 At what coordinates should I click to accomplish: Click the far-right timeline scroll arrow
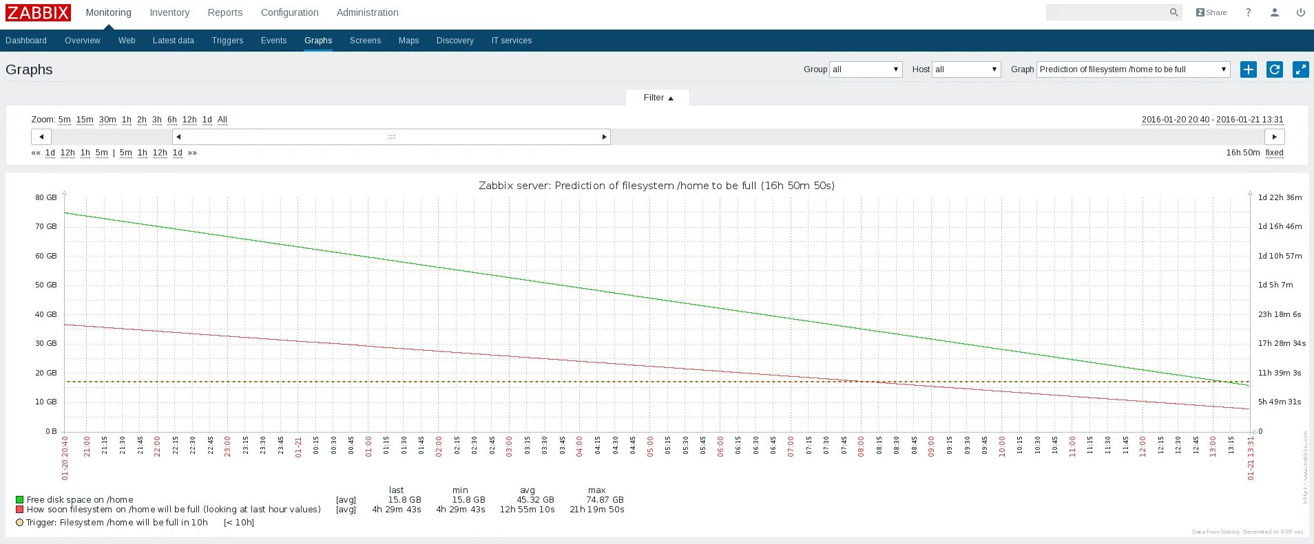click(x=1275, y=137)
